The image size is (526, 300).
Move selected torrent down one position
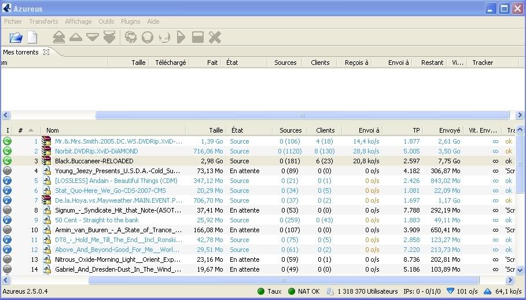pyautogui.click(x=92, y=37)
